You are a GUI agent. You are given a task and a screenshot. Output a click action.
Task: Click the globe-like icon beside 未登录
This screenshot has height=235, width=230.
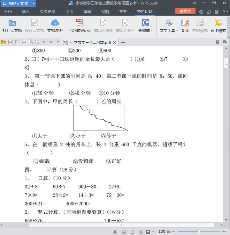pyautogui.click(x=201, y=12)
